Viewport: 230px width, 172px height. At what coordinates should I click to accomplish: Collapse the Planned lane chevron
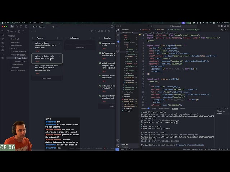35,38
